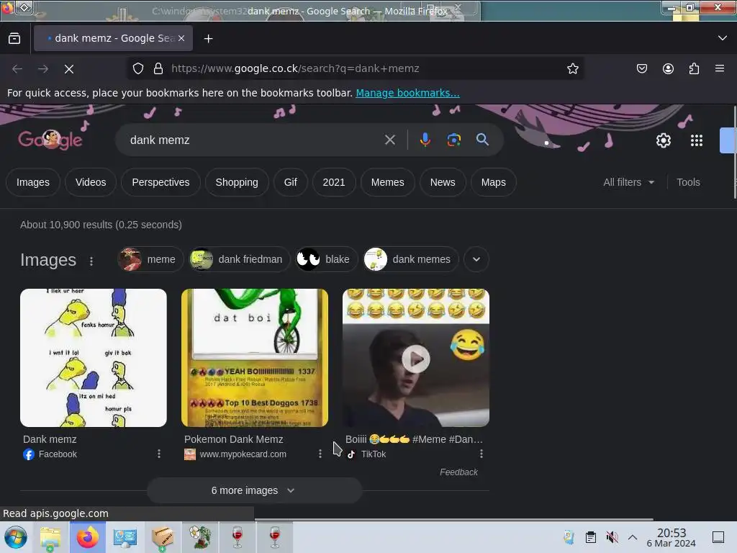Viewport: 737px width, 553px height.
Task: Expand the All filters dropdown
Action: click(628, 182)
